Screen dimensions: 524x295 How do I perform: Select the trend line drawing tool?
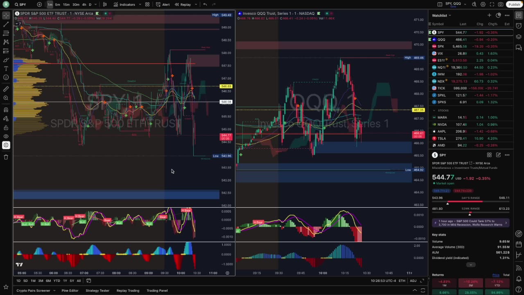click(x=6, y=24)
